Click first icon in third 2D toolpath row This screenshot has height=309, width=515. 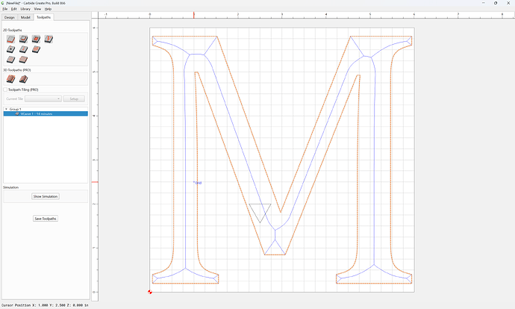[x=11, y=60]
